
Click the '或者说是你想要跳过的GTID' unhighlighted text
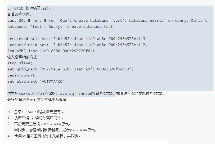pos(140,93)
